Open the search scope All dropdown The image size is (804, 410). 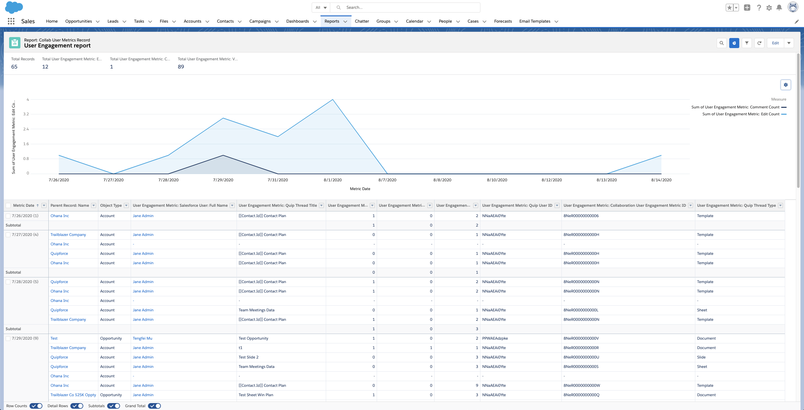[x=321, y=8]
